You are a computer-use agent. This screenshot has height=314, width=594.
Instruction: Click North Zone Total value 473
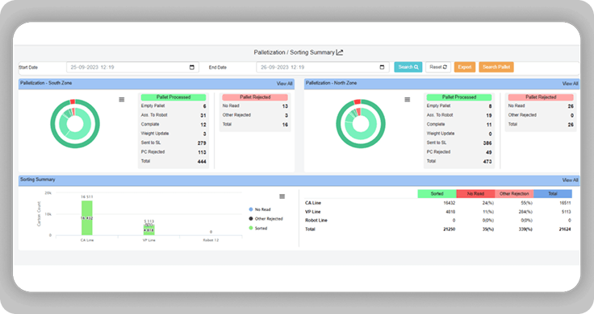pos(487,162)
